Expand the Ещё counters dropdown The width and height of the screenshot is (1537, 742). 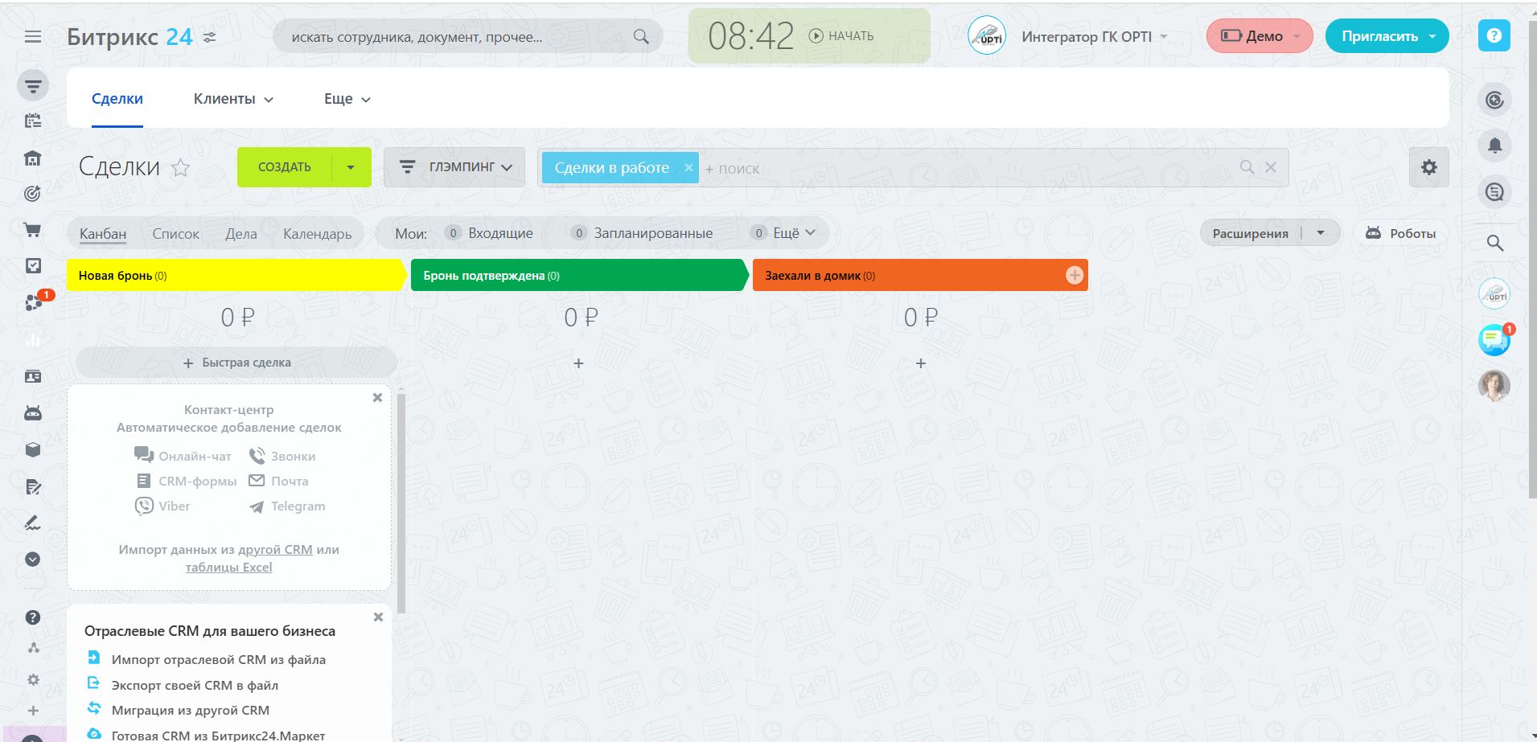784,233
